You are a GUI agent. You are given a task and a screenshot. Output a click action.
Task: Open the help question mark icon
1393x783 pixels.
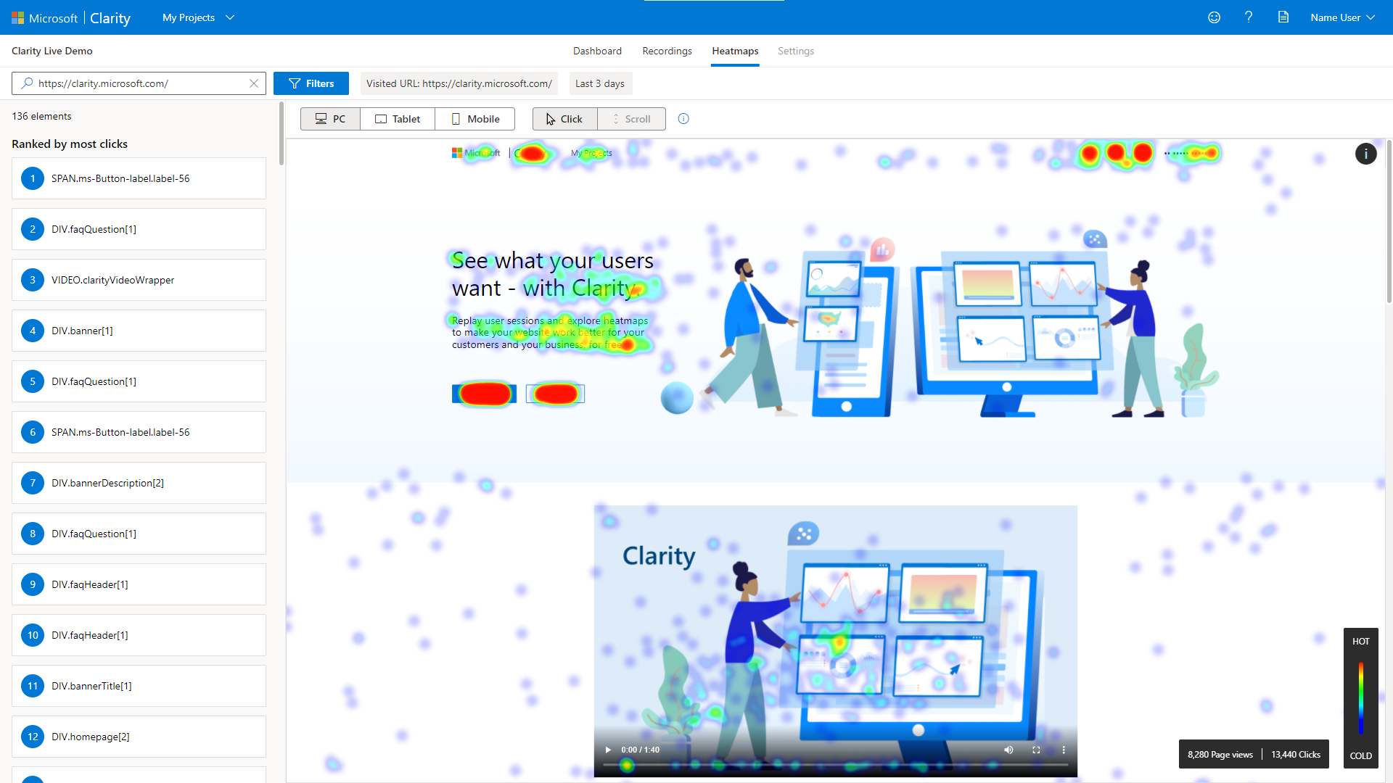[x=1249, y=17]
